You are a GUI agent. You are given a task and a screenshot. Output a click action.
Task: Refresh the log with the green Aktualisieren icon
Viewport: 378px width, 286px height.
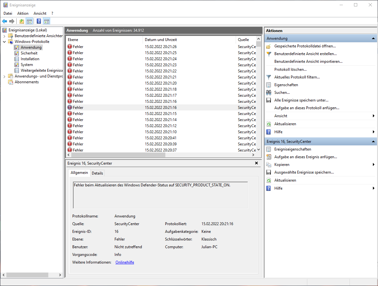(269, 124)
